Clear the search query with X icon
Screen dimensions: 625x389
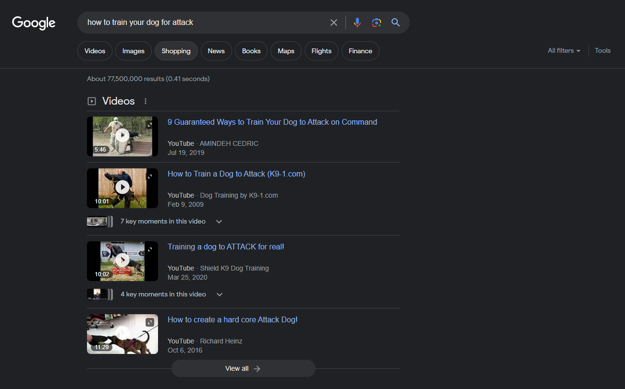(x=334, y=23)
